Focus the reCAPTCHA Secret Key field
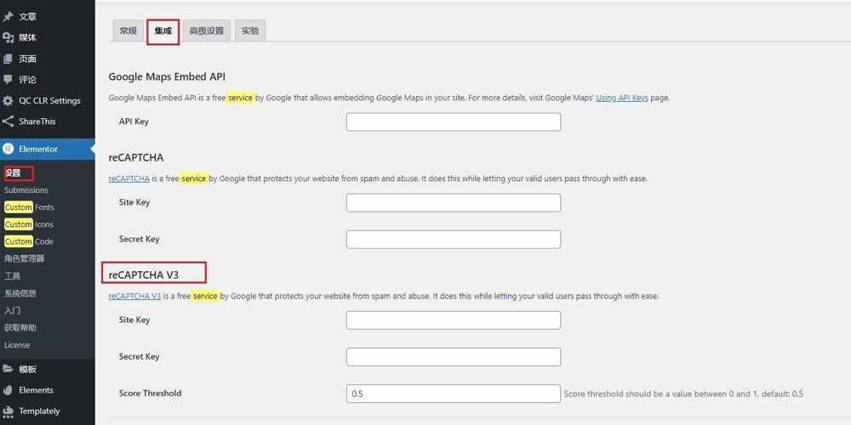 (454, 240)
